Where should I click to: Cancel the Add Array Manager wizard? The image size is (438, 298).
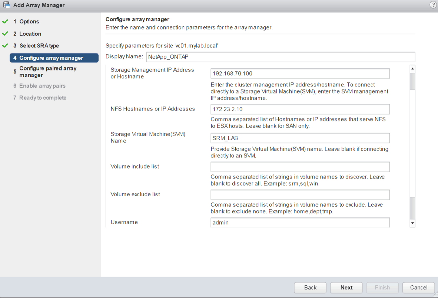tap(419, 288)
